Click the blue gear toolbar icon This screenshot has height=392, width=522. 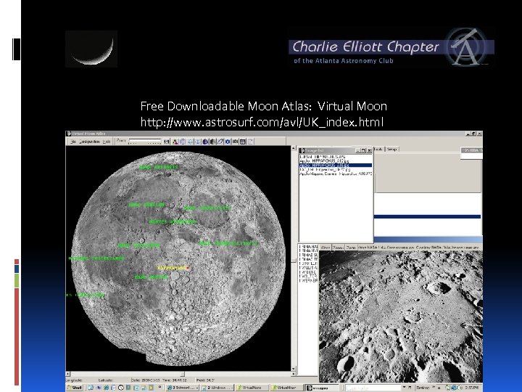tap(228, 142)
